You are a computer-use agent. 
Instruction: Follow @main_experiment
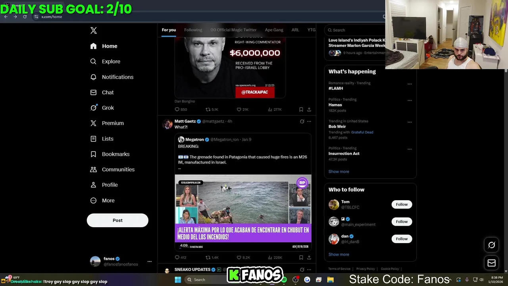click(x=402, y=222)
